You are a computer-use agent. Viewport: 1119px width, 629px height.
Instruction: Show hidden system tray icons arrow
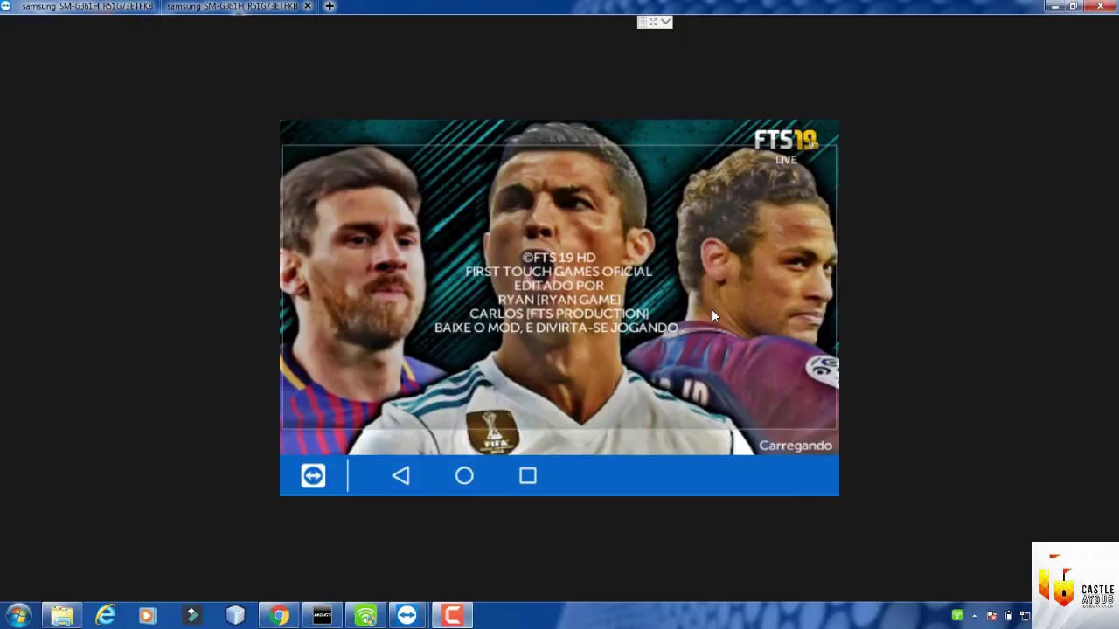click(x=975, y=616)
